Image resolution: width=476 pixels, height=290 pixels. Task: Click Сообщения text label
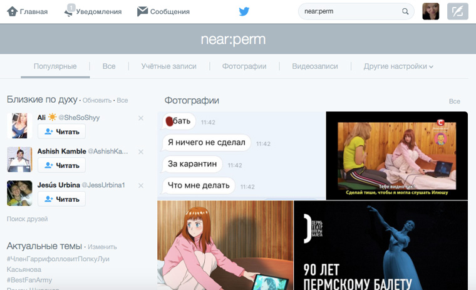coord(170,11)
